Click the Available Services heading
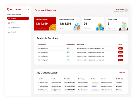 pos(47,38)
